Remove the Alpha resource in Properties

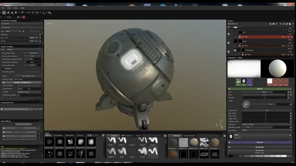(290, 135)
